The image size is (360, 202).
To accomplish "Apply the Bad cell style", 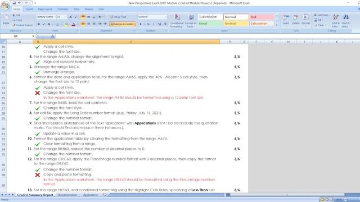I will point(262,17).
